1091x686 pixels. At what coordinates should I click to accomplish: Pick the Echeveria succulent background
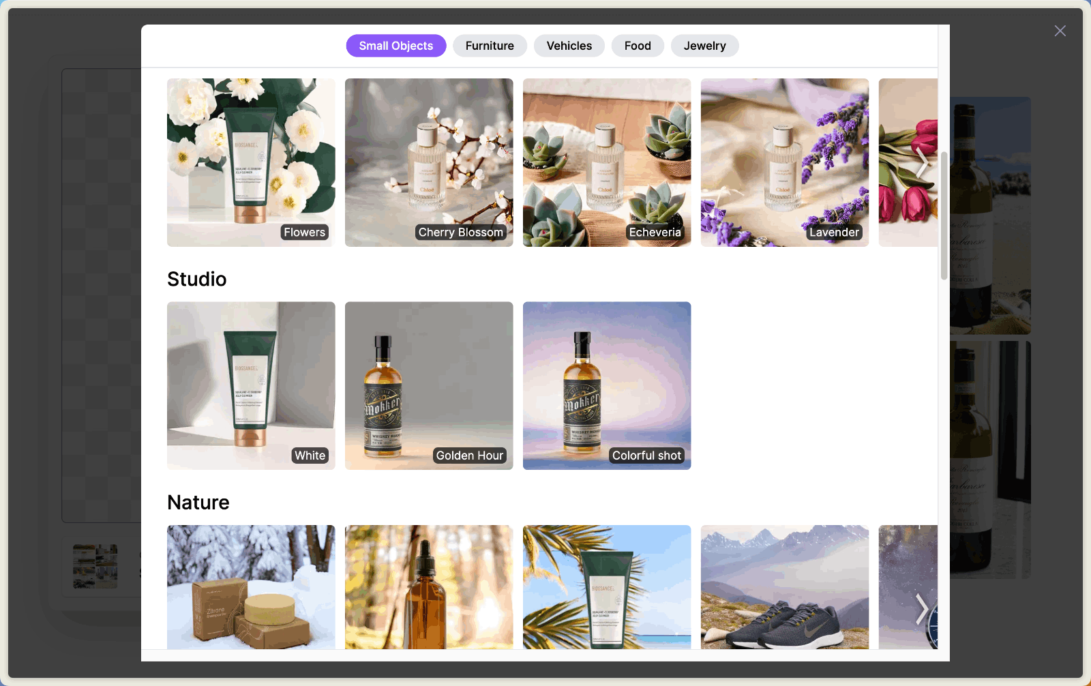[x=607, y=162]
